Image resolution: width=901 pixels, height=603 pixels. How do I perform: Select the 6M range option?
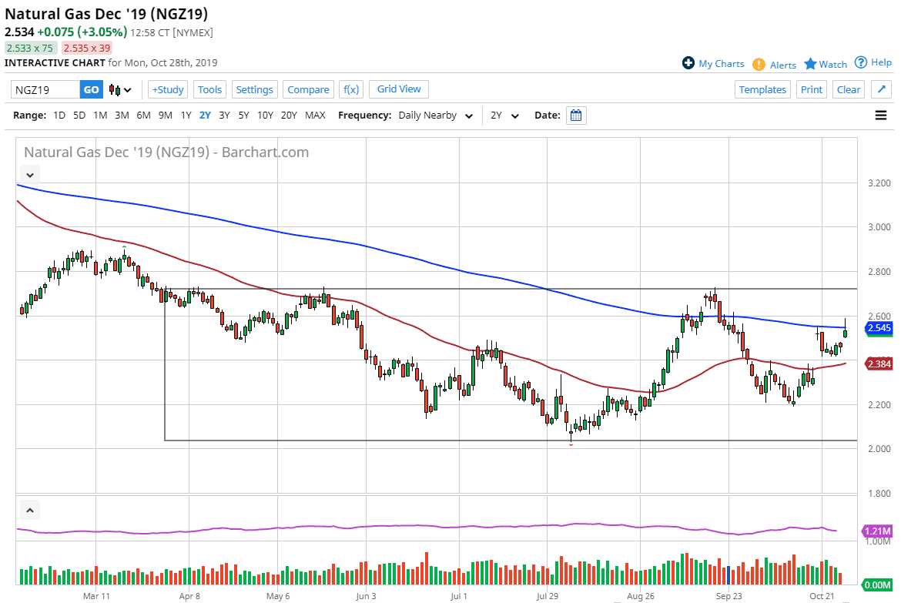pos(143,116)
